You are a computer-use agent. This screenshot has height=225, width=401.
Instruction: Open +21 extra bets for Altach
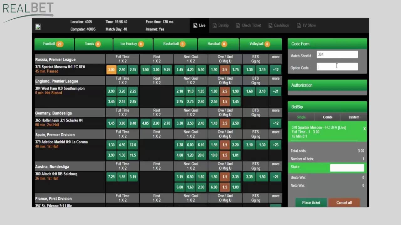point(276,177)
